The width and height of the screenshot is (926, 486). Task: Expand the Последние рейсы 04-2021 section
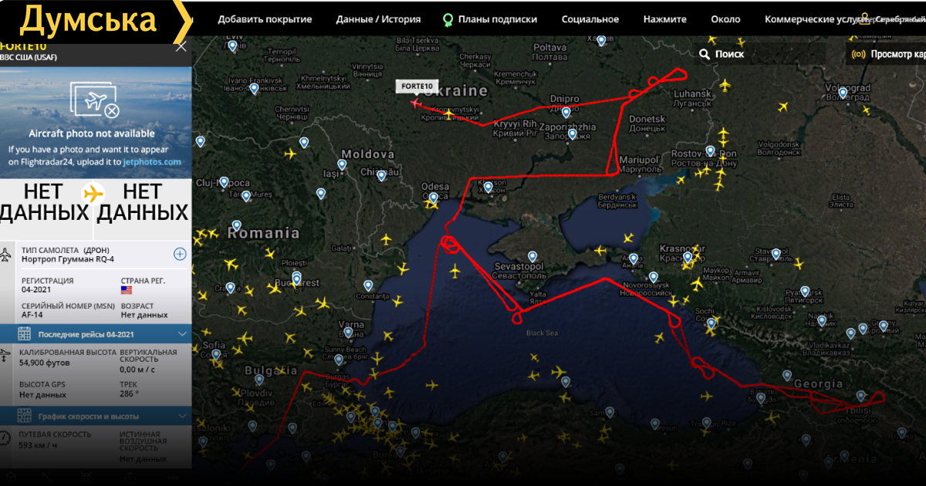pos(182,334)
